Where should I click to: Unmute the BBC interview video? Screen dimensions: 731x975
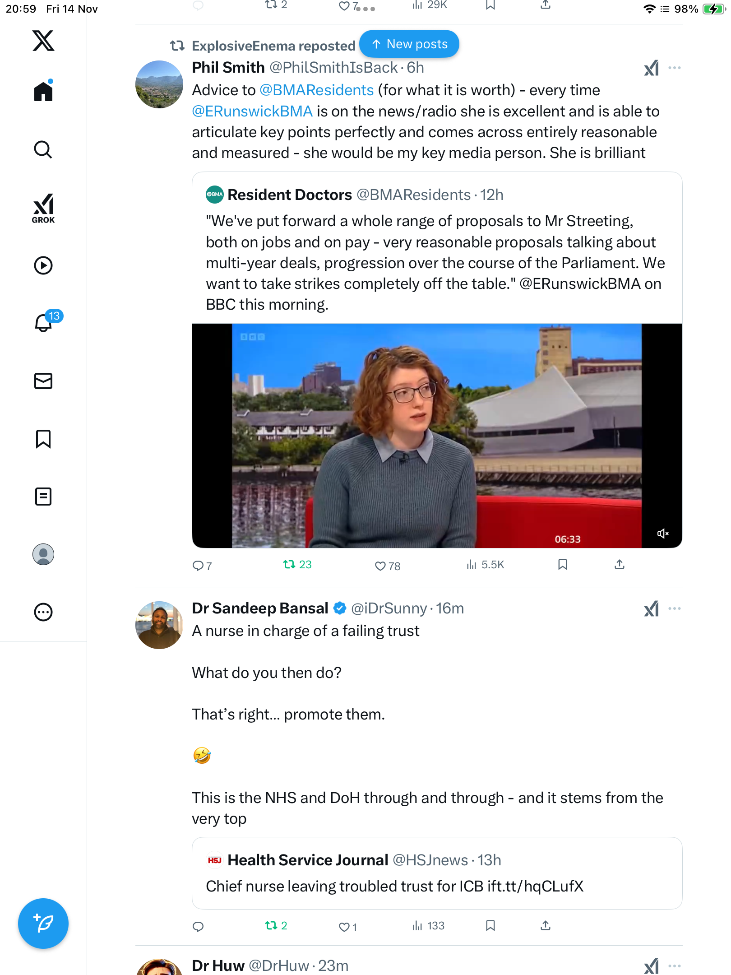click(x=662, y=534)
